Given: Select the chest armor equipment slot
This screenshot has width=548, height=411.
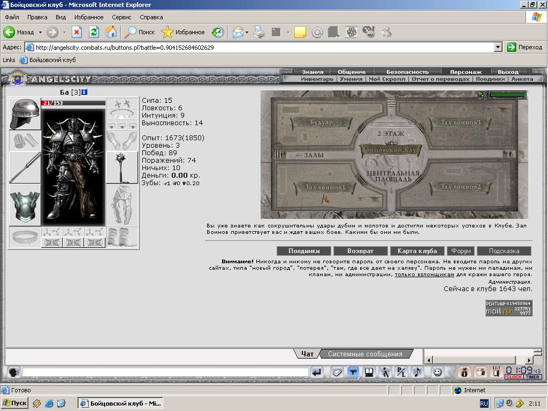Looking at the screenshot, I should coord(25,205).
